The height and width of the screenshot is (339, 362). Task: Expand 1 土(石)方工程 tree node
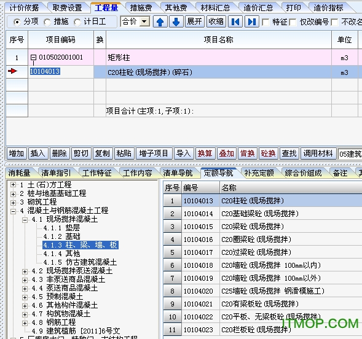pos(13,184)
